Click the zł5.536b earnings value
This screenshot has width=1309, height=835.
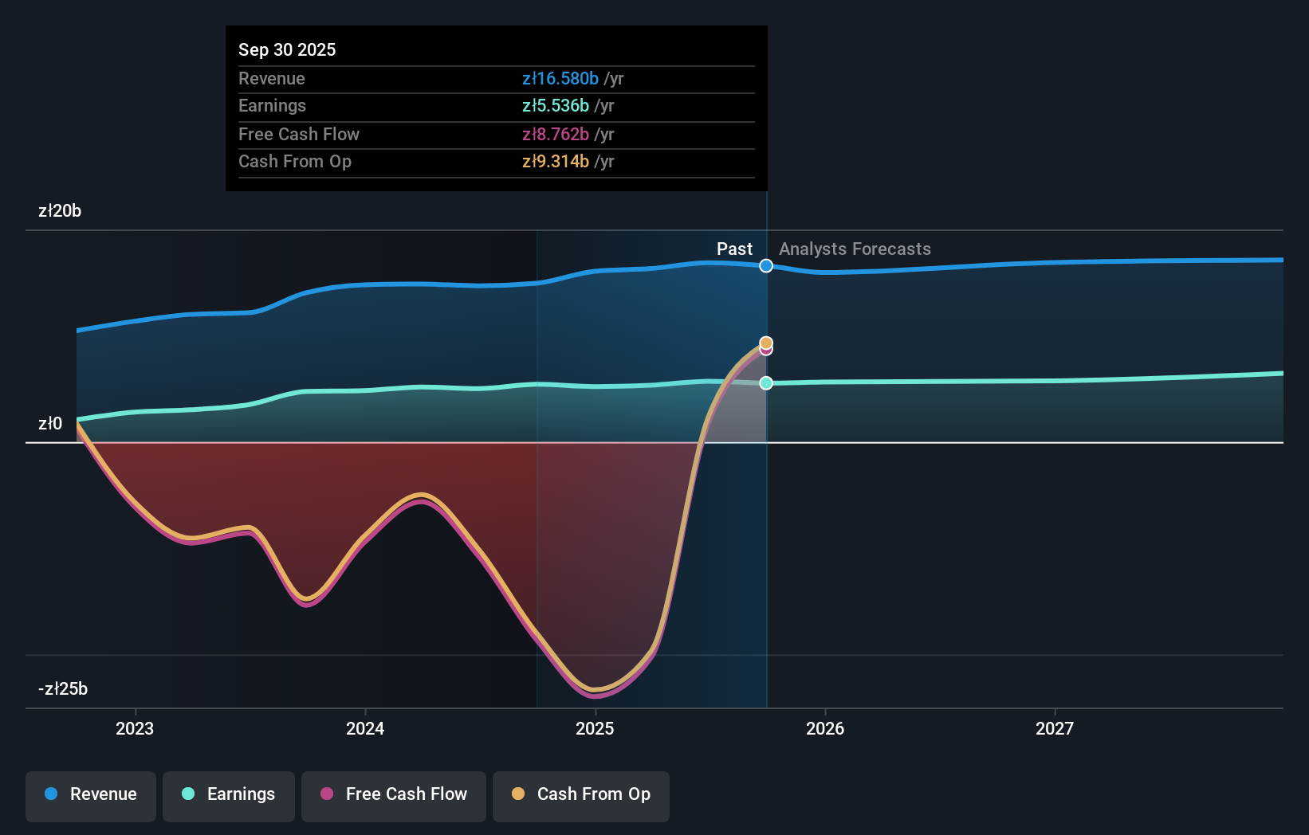(556, 106)
